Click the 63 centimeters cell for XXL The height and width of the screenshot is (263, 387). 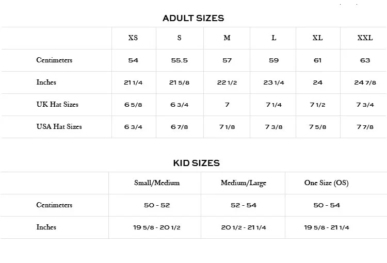365,60
